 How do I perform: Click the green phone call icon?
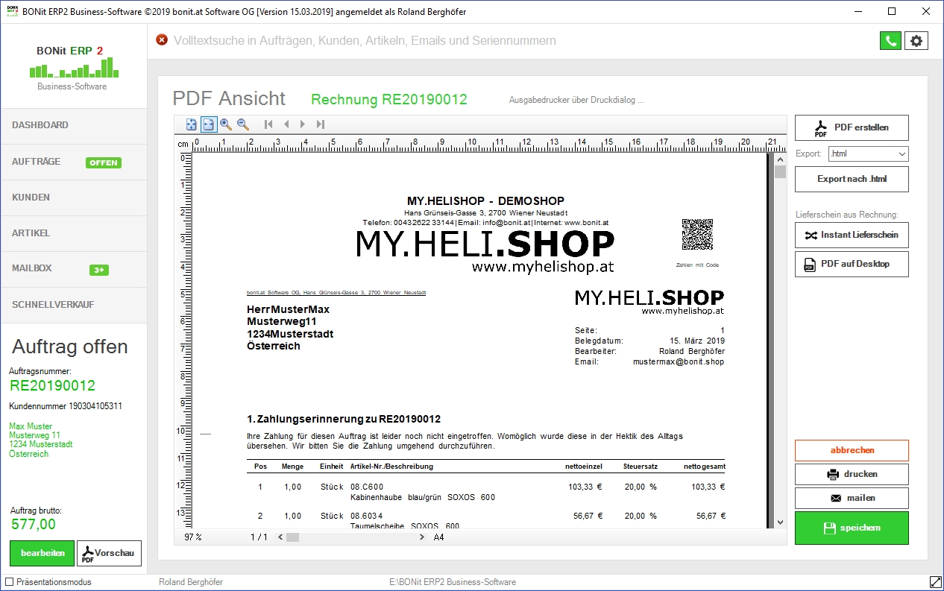[890, 41]
